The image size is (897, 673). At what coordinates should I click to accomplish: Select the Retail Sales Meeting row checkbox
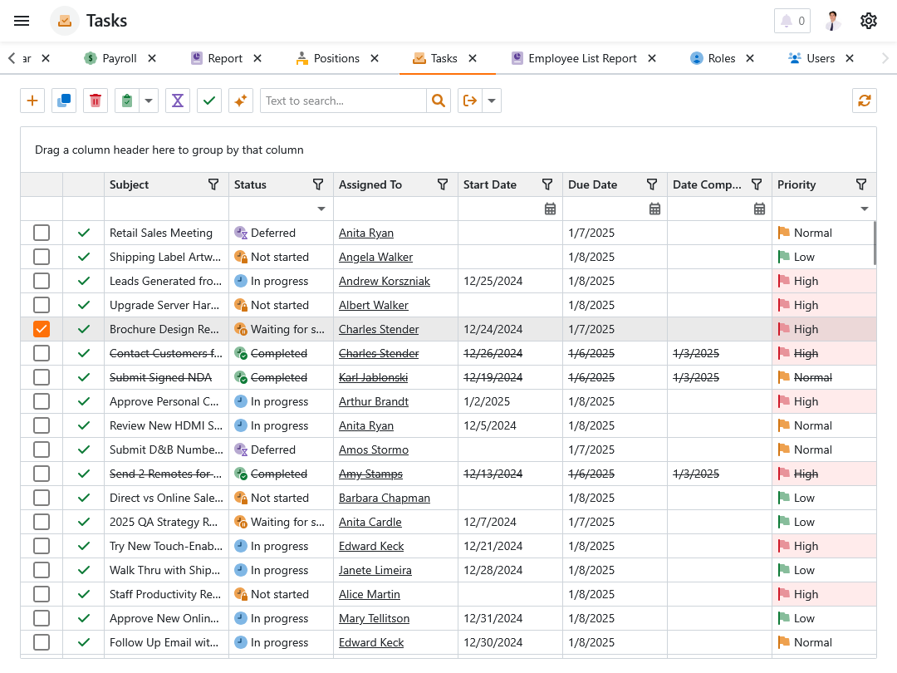coord(42,233)
